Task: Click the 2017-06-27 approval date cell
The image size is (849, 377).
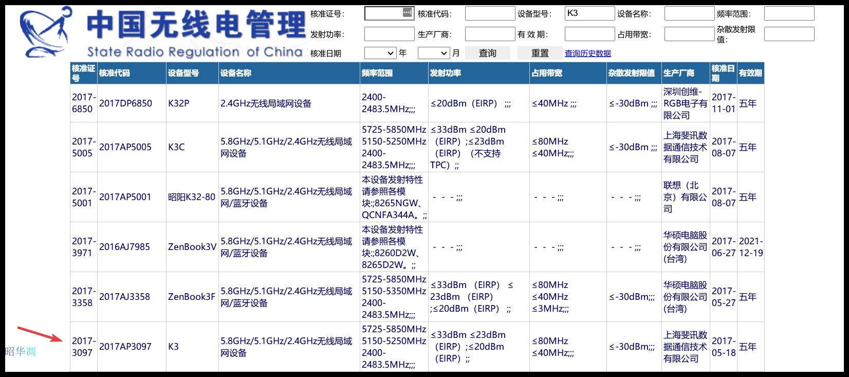Action: [723, 247]
